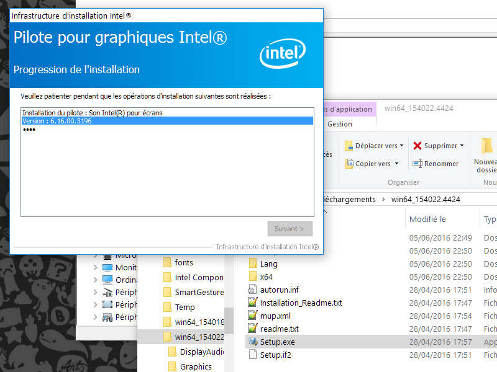Click the date 28/04/2016 17:54
497x372 pixels.
point(440,316)
